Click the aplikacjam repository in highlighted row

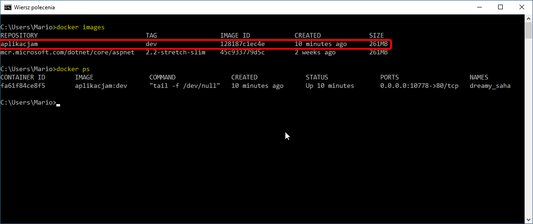pyautogui.click(x=19, y=44)
